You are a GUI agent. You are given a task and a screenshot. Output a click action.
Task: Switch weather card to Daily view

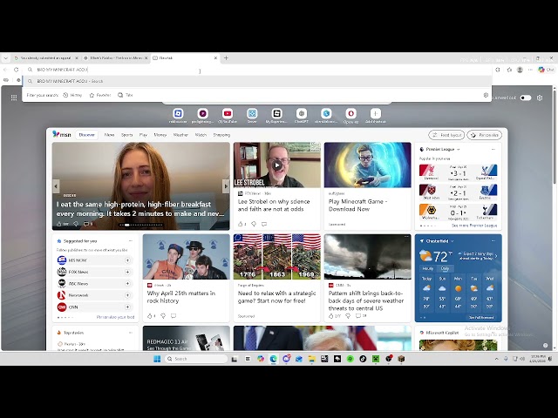pos(445,269)
